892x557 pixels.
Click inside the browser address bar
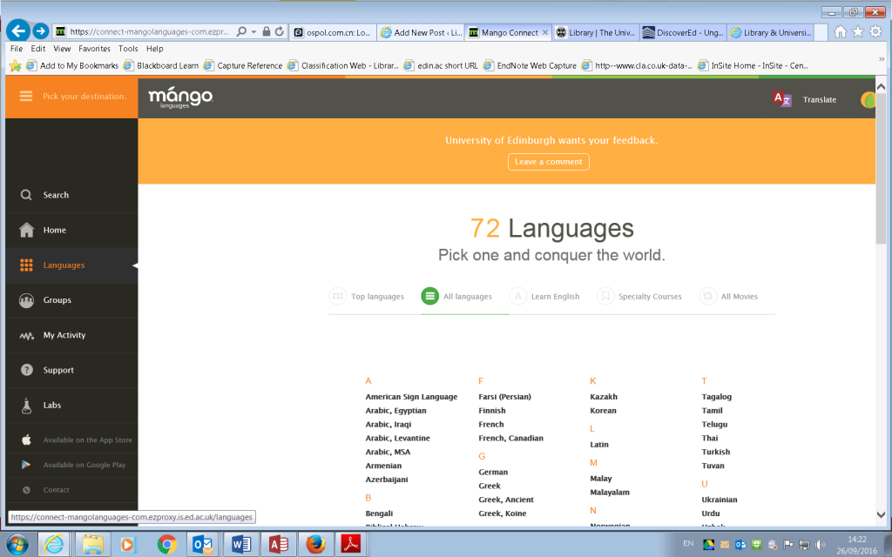157,29
